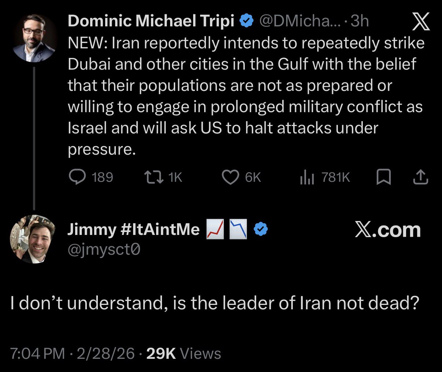Click the X logo in the top corner
The height and width of the screenshot is (372, 442).
pyautogui.click(x=421, y=22)
